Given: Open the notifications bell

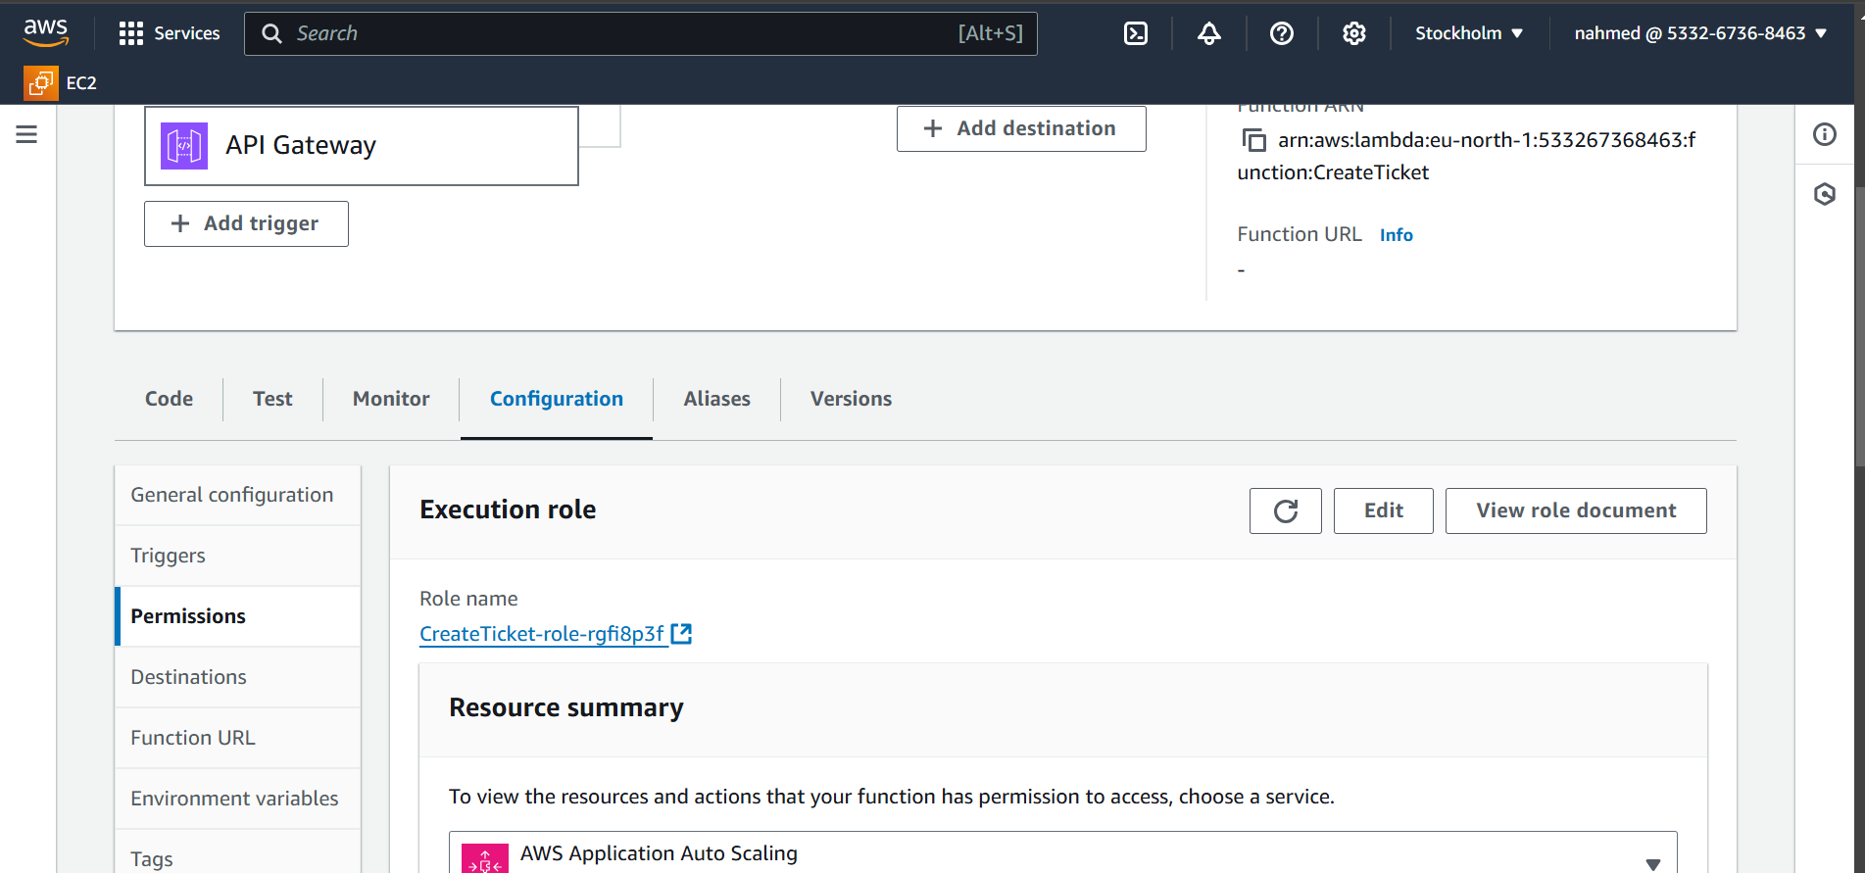Looking at the screenshot, I should pyautogui.click(x=1209, y=33).
